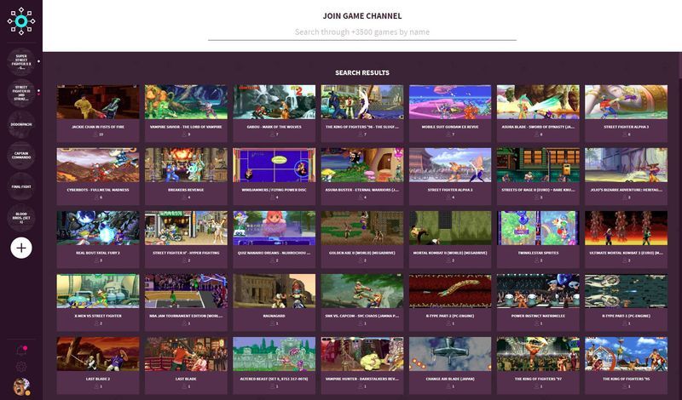The image size is (682, 400).
Task: Open the DoDonPachi channel icon
Action: click(20, 124)
